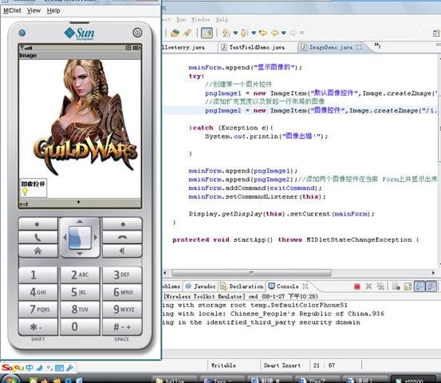Viewport: 441px width, 383px height.
Task: Click the editor scrollbar left arrow
Action: tap(165, 272)
